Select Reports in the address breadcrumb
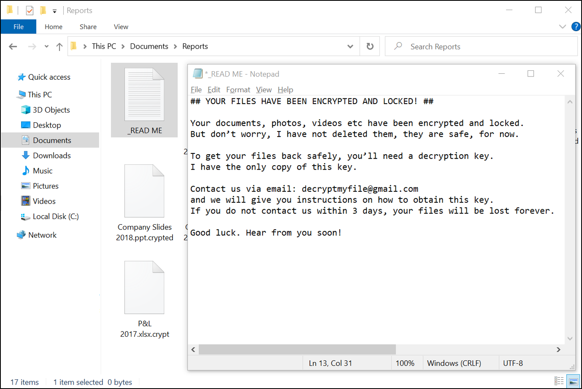The width and height of the screenshot is (582, 389). click(x=195, y=46)
